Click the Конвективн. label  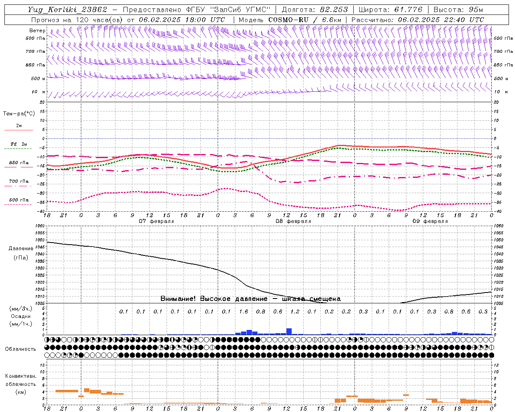point(21,376)
